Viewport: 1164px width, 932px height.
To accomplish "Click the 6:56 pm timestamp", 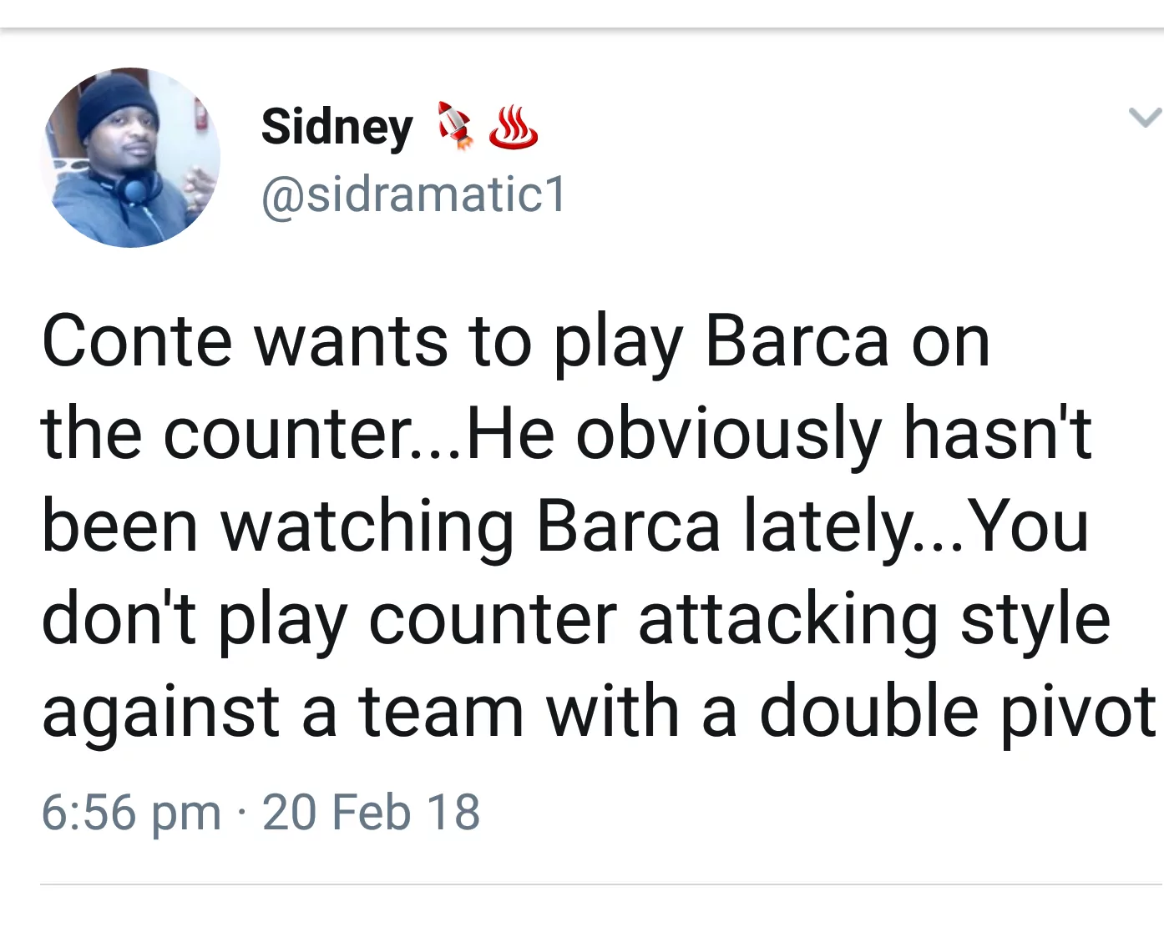I will click(131, 812).
